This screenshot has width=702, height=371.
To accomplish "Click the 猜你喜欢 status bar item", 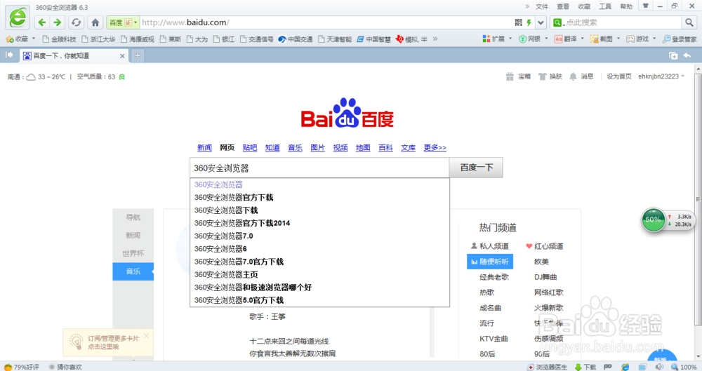I will [x=65, y=367].
